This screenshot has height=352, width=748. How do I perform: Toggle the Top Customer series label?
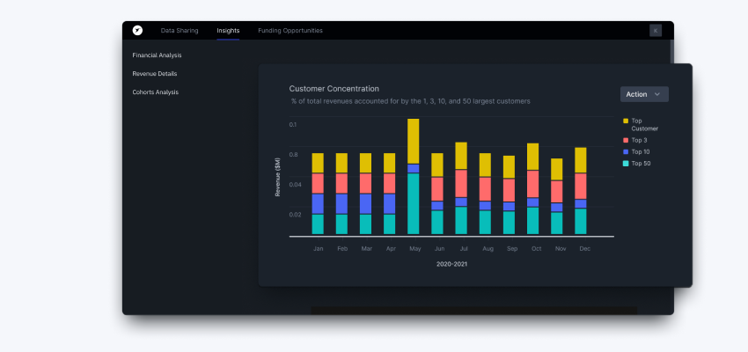[644, 124]
